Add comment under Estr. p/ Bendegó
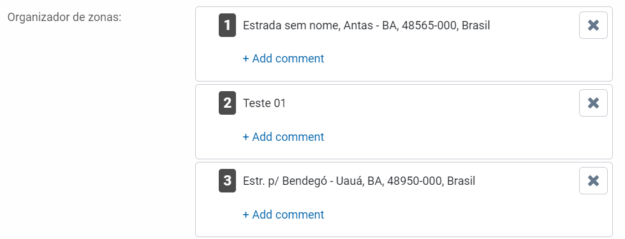 (x=283, y=214)
